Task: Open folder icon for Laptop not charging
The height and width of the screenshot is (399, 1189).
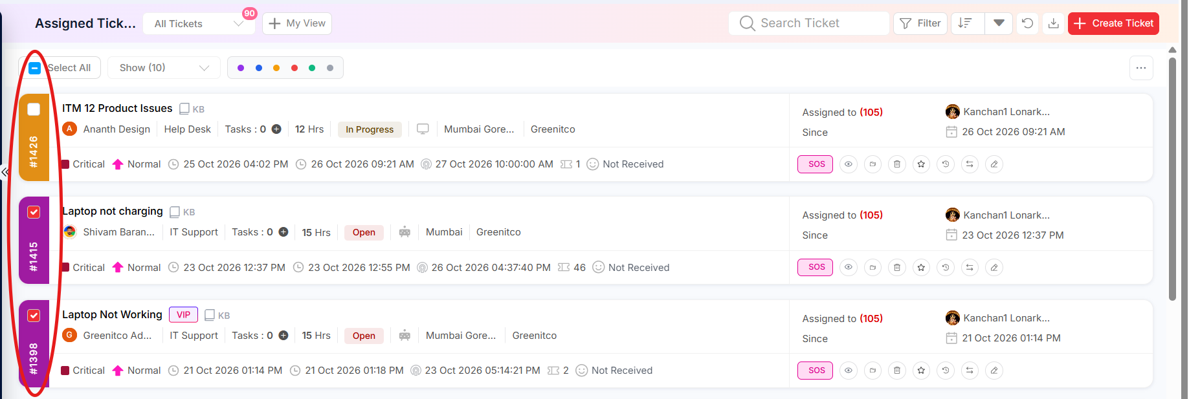Action: tap(872, 267)
